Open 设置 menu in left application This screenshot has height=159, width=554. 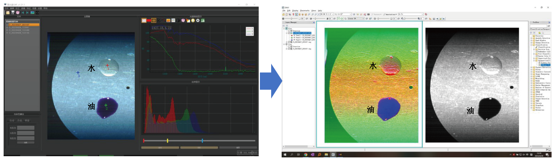click(x=40, y=8)
